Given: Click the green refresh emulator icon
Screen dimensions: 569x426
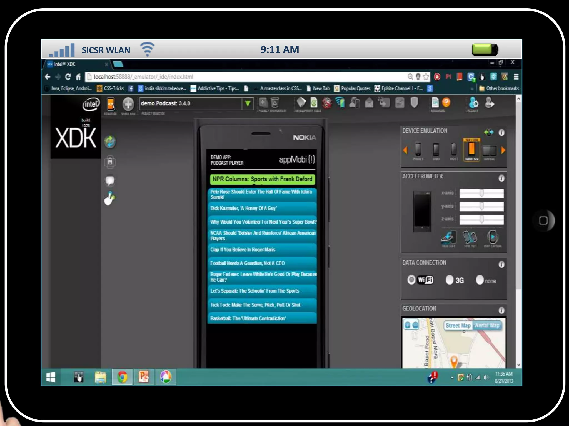Looking at the screenshot, I should pos(110,142).
